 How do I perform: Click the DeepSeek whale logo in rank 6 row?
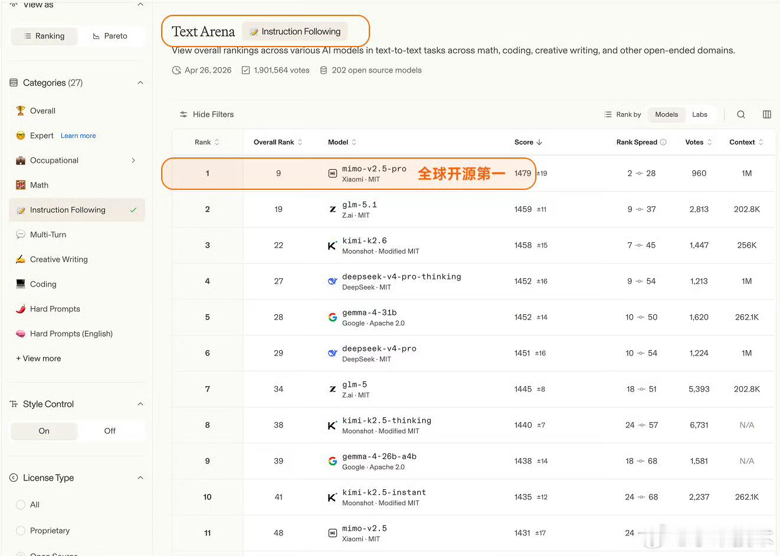(x=333, y=353)
